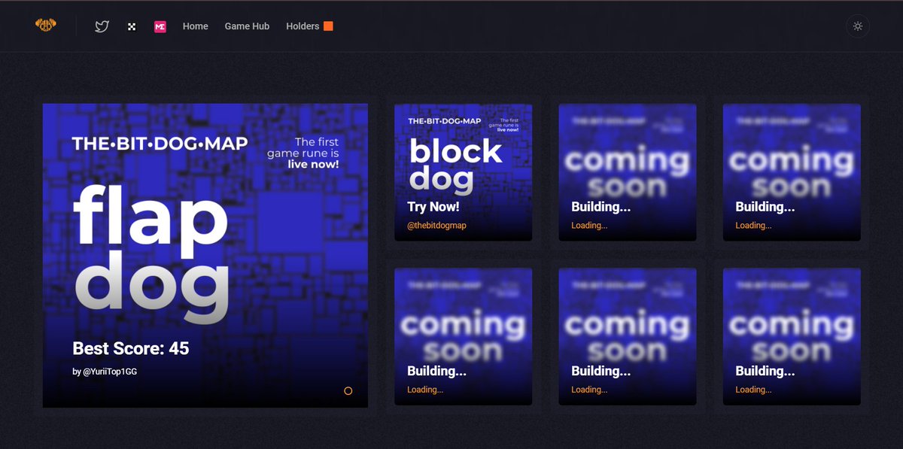Navigate to Game Hub

click(x=247, y=26)
